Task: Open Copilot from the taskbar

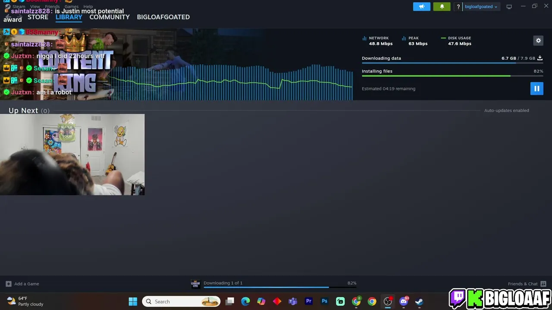Action: [x=261, y=301]
